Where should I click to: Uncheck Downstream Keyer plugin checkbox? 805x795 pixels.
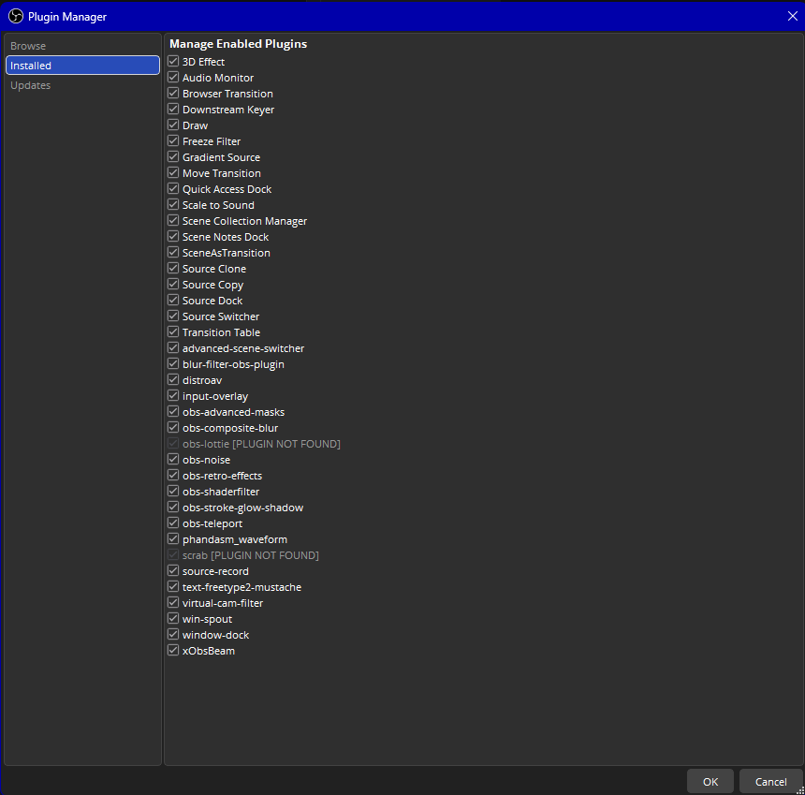(x=173, y=110)
